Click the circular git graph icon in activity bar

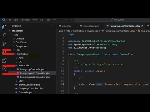coord(4,69)
